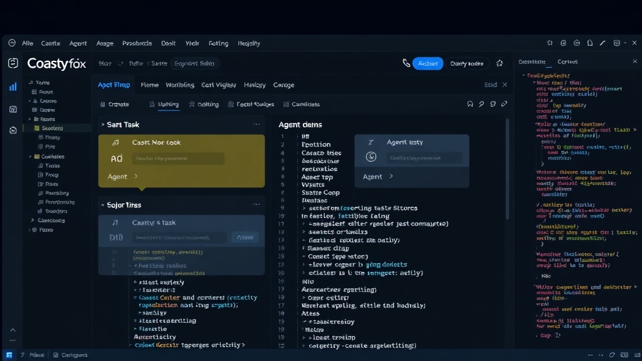Screen dimensions: 642x361
Task: Click the link/edit icon at the toolbar's right end
Action: 505,104
